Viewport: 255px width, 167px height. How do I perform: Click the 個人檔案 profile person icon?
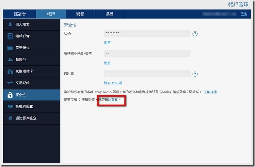(x=10, y=25)
